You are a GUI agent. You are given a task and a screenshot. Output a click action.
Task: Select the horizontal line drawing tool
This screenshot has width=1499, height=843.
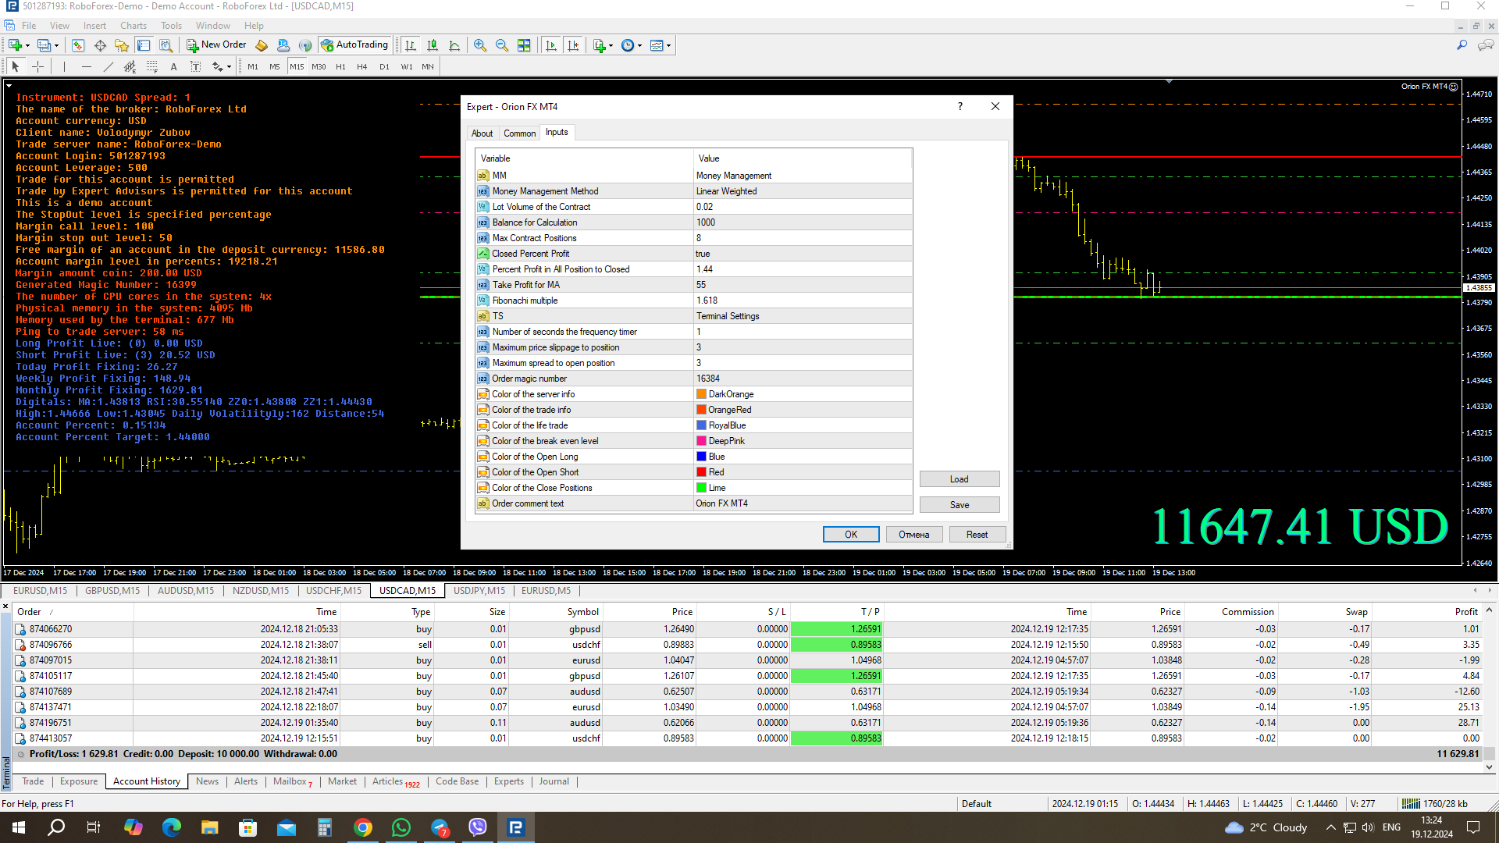pyautogui.click(x=87, y=66)
